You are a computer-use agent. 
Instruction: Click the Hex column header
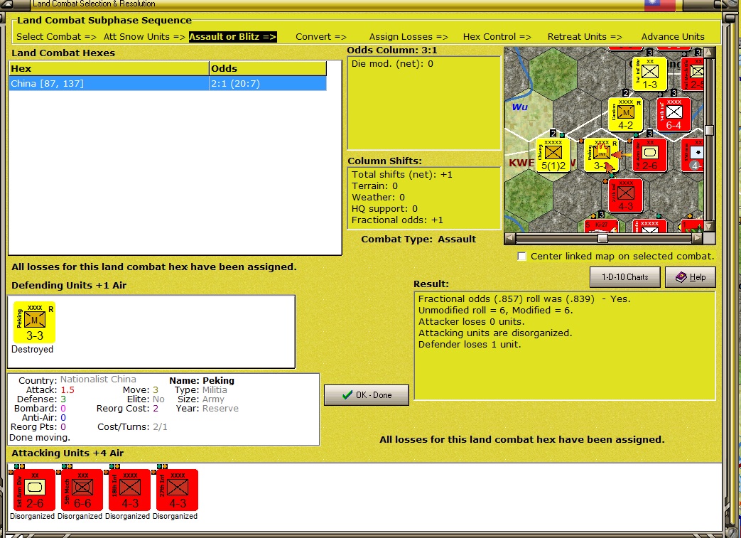(x=109, y=68)
